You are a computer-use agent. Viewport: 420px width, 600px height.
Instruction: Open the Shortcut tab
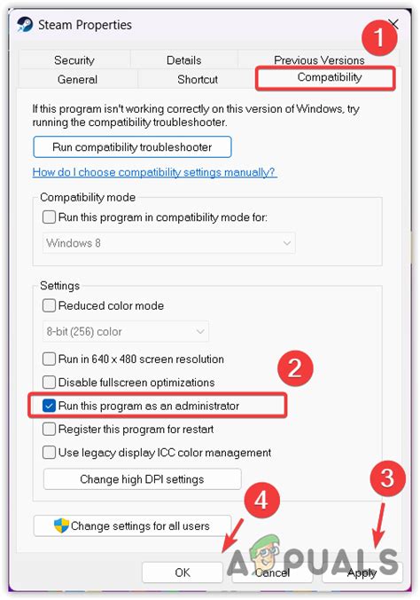[198, 79]
